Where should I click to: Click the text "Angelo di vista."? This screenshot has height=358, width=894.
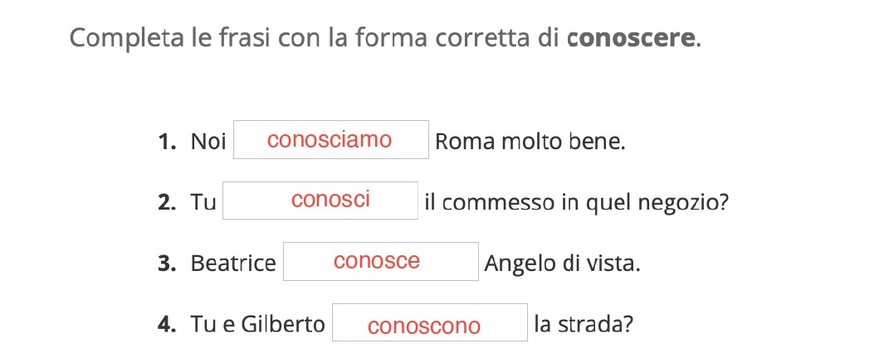pyautogui.click(x=562, y=264)
